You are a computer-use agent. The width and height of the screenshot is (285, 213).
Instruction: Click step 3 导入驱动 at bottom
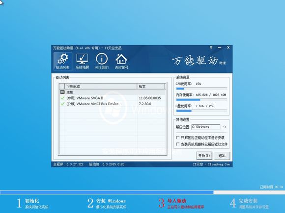181,203
